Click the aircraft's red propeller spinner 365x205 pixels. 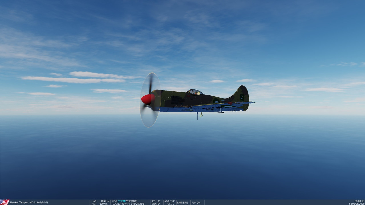click(148, 99)
